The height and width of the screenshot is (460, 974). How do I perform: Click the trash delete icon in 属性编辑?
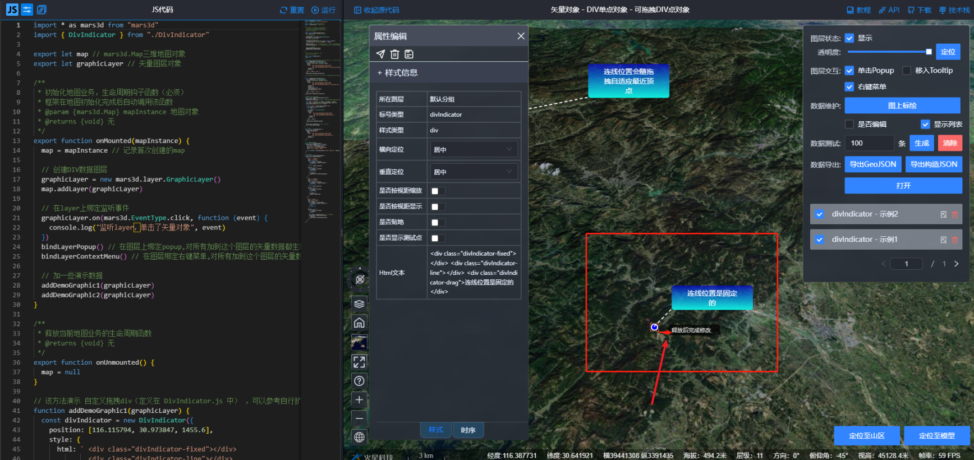tap(395, 54)
